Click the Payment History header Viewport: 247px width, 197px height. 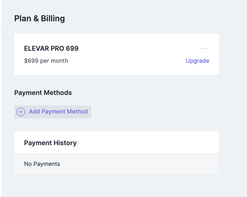point(50,143)
